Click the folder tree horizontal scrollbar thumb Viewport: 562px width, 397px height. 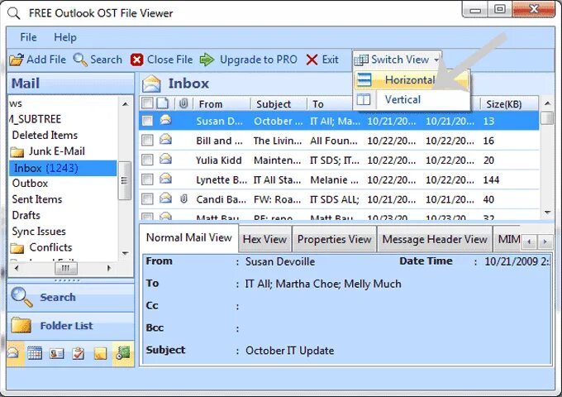pyautogui.click(x=65, y=268)
